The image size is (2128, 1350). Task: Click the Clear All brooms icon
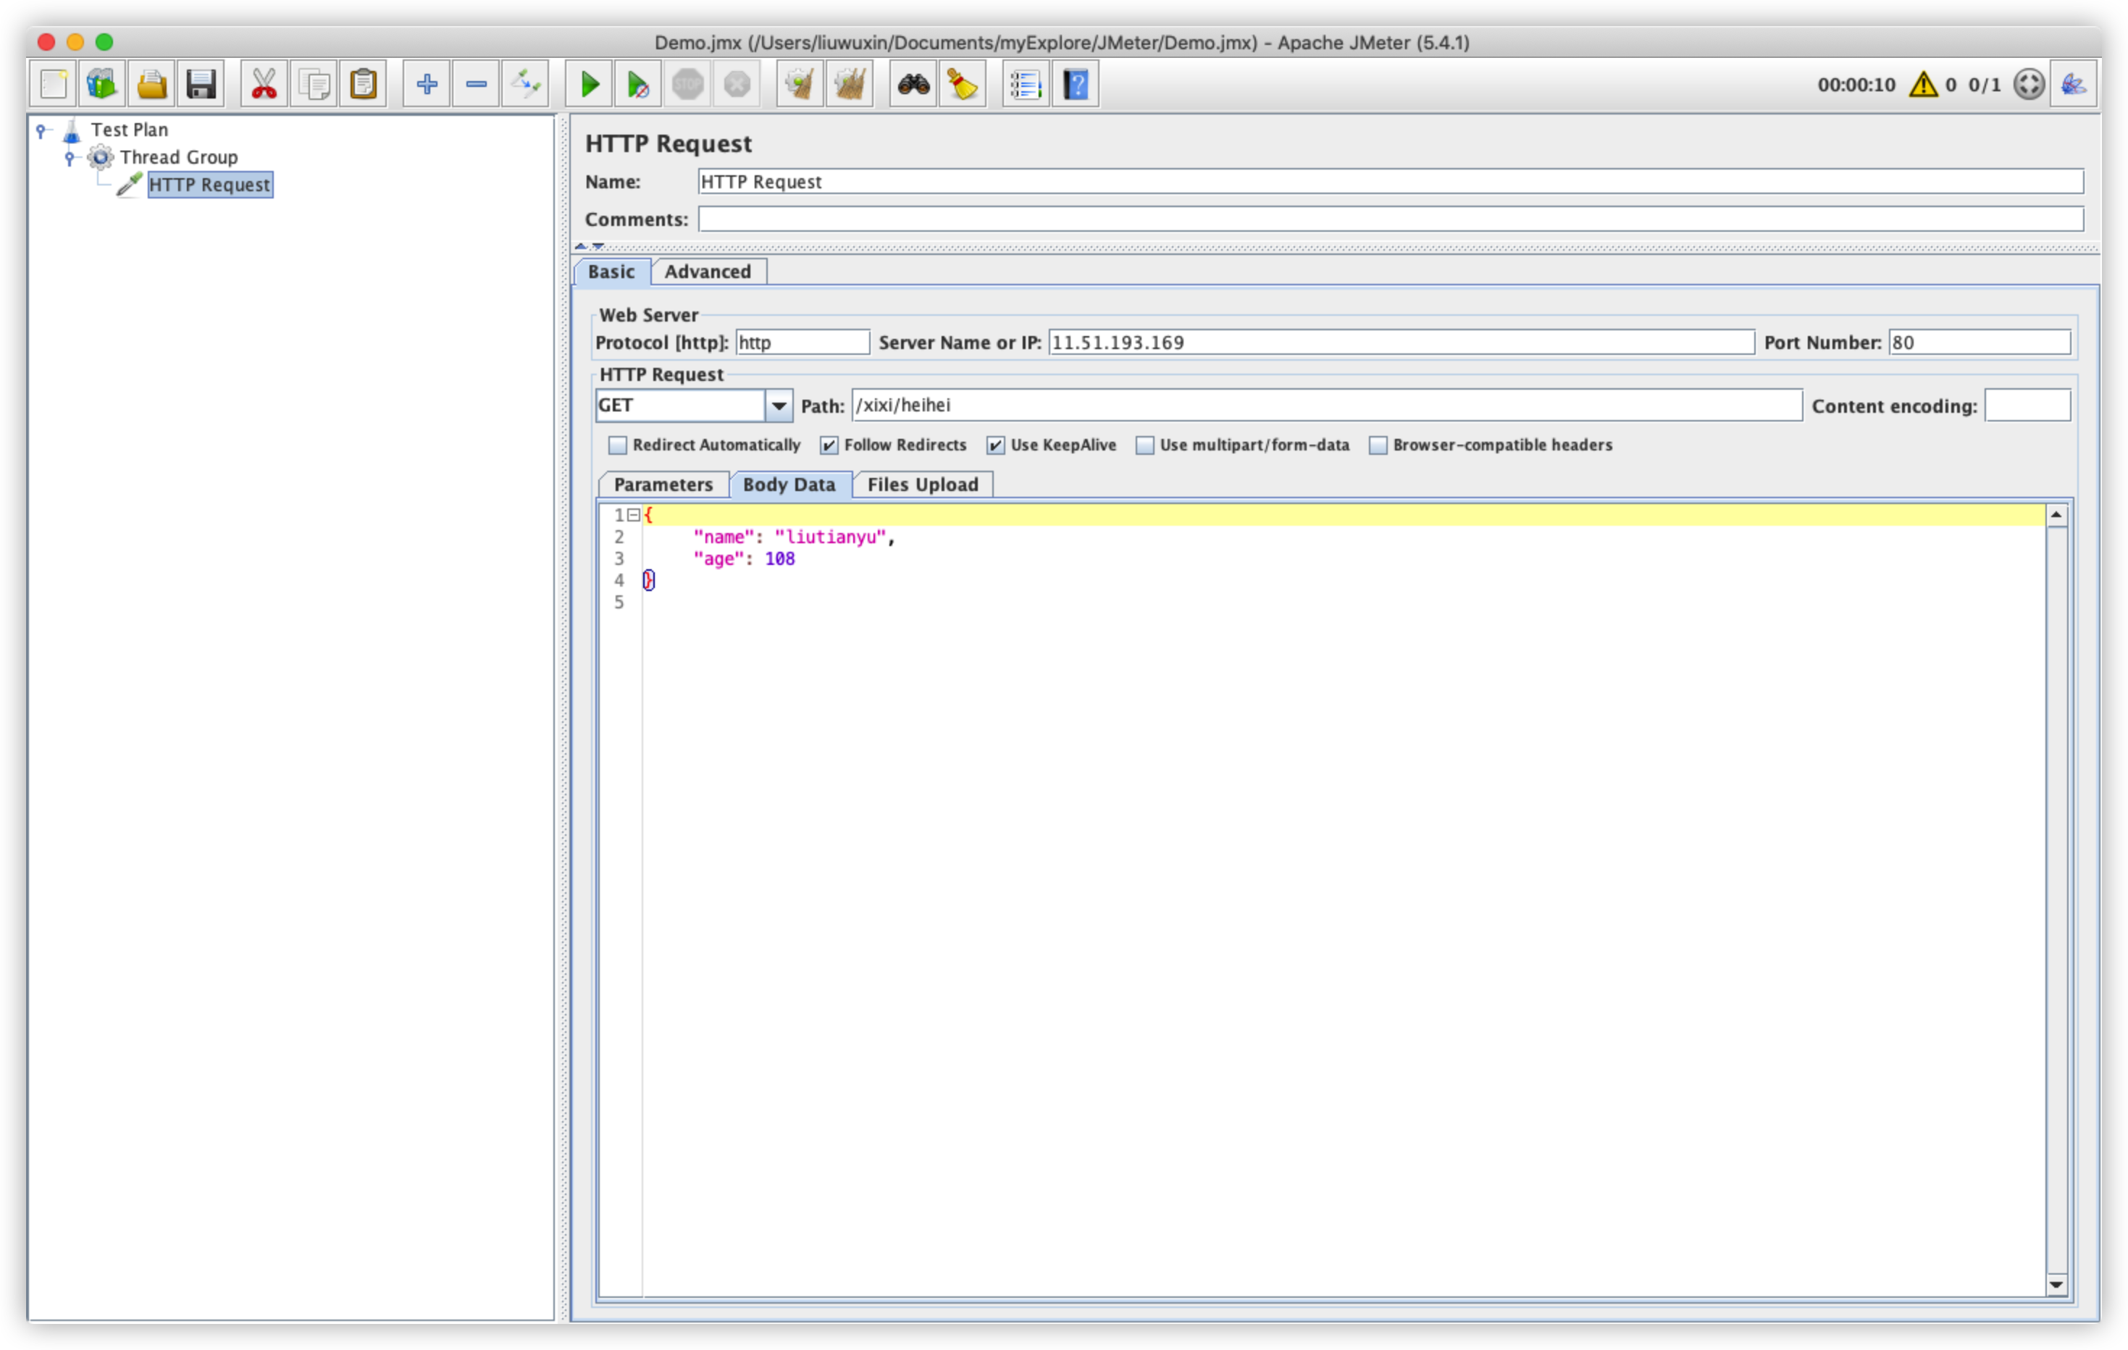[850, 85]
